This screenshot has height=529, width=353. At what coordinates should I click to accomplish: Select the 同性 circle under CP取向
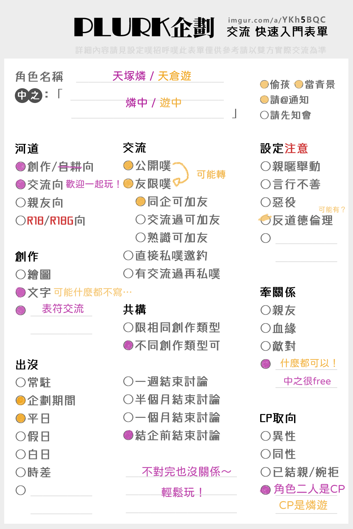pos(265,454)
